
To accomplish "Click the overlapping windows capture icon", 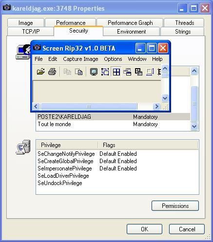I will [127, 72].
